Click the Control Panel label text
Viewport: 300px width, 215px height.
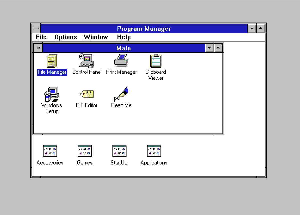(x=87, y=72)
